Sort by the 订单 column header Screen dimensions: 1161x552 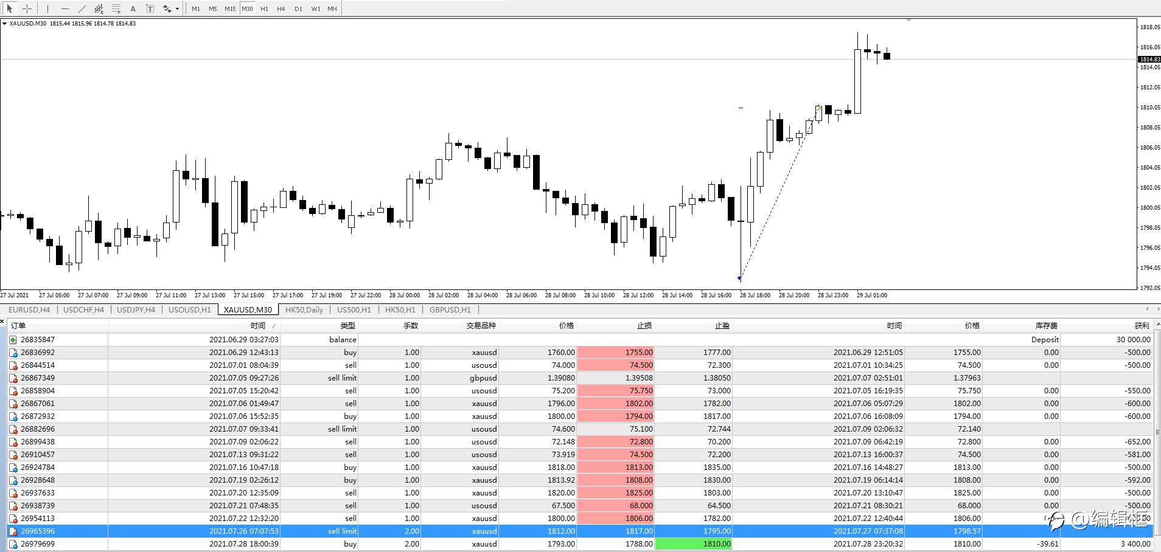tap(18, 326)
